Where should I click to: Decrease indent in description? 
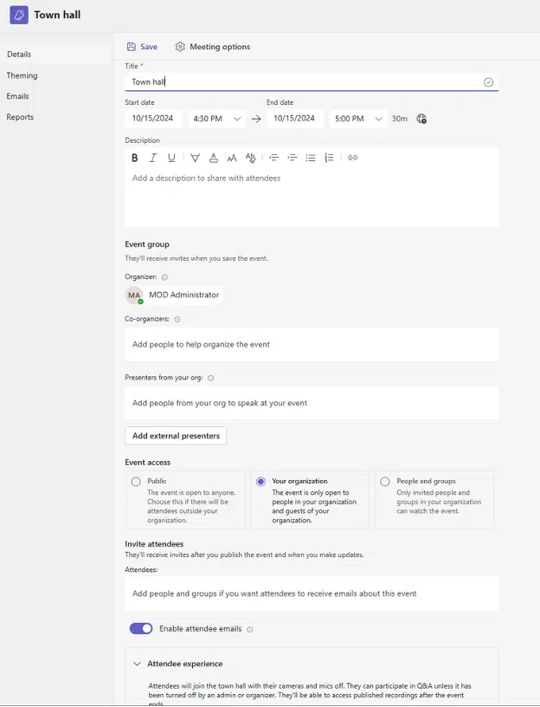click(273, 158)
